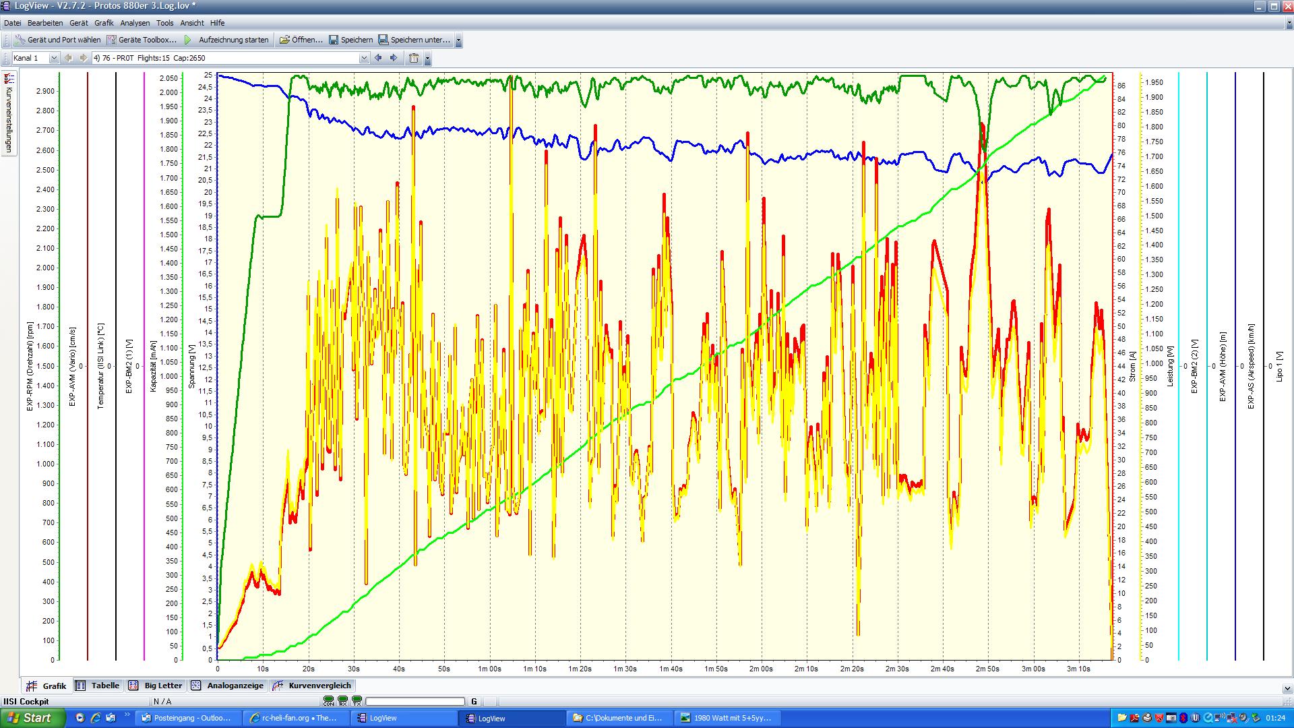Click the trash can delete-recording icon

(414, 58)
